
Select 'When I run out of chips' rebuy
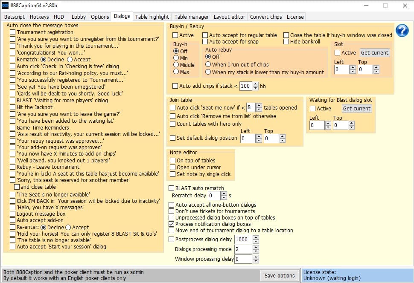(x=208, y=65)
